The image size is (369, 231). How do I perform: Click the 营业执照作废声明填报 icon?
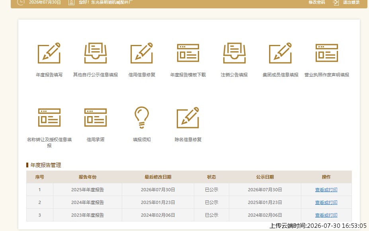327,53
